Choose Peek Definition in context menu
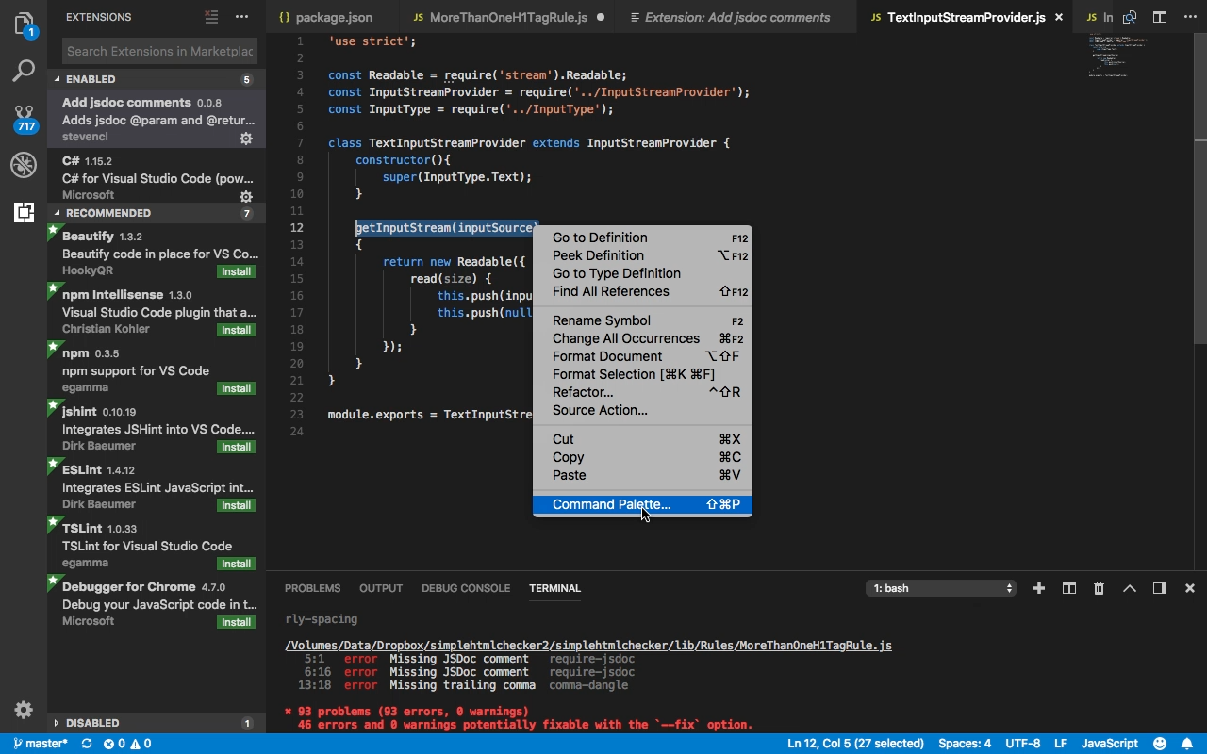The image size is (1207, 754). click(642, 255)
